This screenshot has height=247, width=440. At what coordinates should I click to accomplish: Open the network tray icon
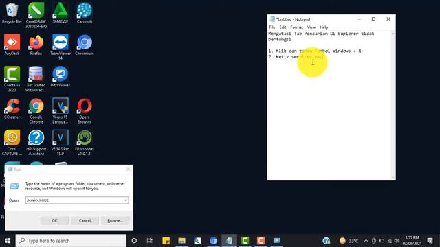(390, 241)
